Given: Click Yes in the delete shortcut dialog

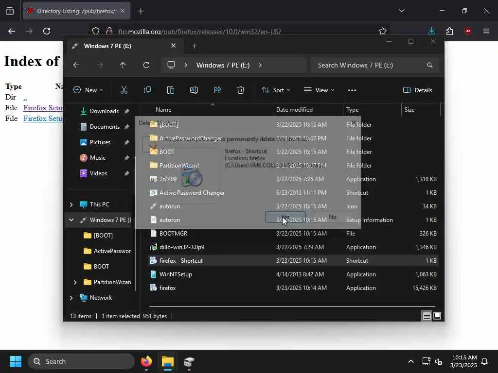Looking at the screenshot, I should 285,217.
